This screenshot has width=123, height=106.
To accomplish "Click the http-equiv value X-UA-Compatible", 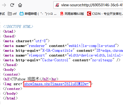I will [x=57, y=50].
